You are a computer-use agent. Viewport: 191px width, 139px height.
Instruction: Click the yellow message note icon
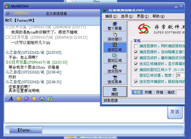34,99
